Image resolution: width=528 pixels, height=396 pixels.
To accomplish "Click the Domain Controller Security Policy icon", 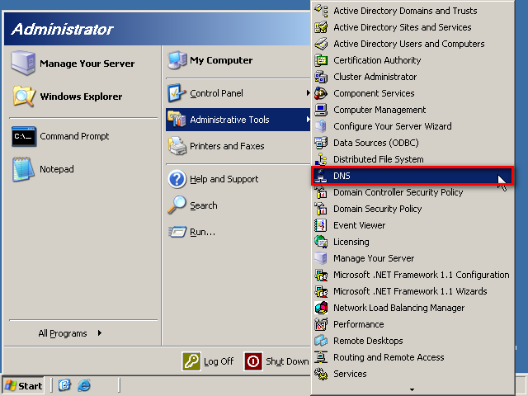I will pyautogui.click(x=321, y=192).
